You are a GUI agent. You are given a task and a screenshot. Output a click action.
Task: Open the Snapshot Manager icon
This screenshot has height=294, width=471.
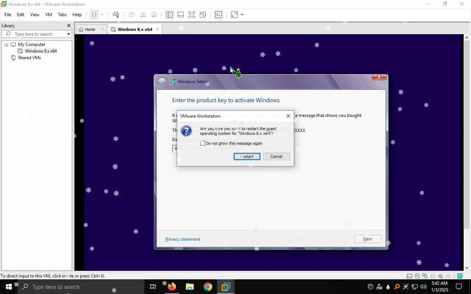point(154,15)
